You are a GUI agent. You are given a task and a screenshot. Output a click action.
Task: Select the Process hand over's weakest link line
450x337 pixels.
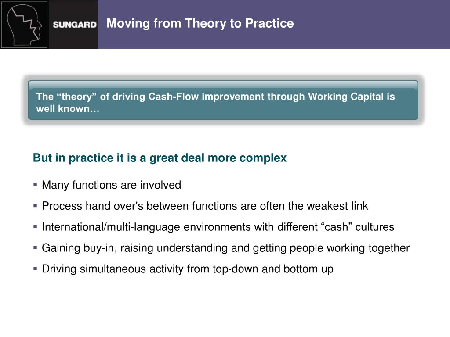pos(205,206)
